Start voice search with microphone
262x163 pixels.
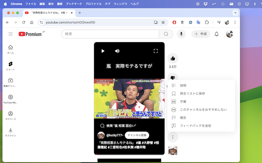181,34
